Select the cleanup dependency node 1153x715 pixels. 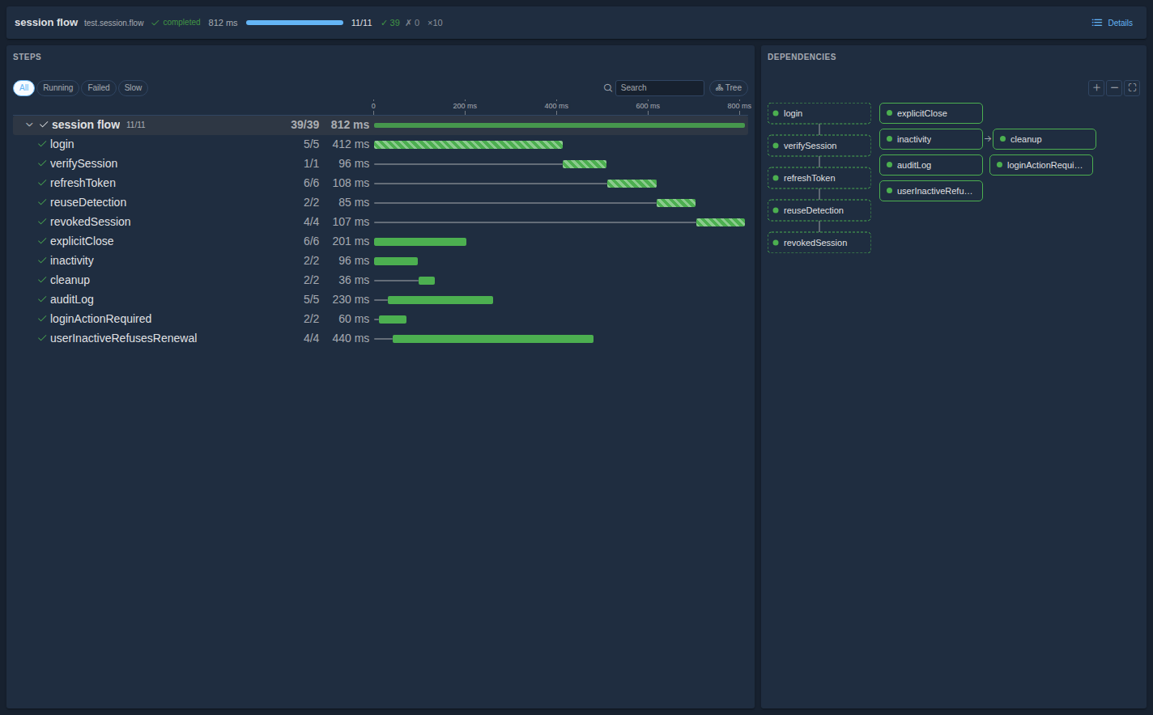(x=1045, y=139)
